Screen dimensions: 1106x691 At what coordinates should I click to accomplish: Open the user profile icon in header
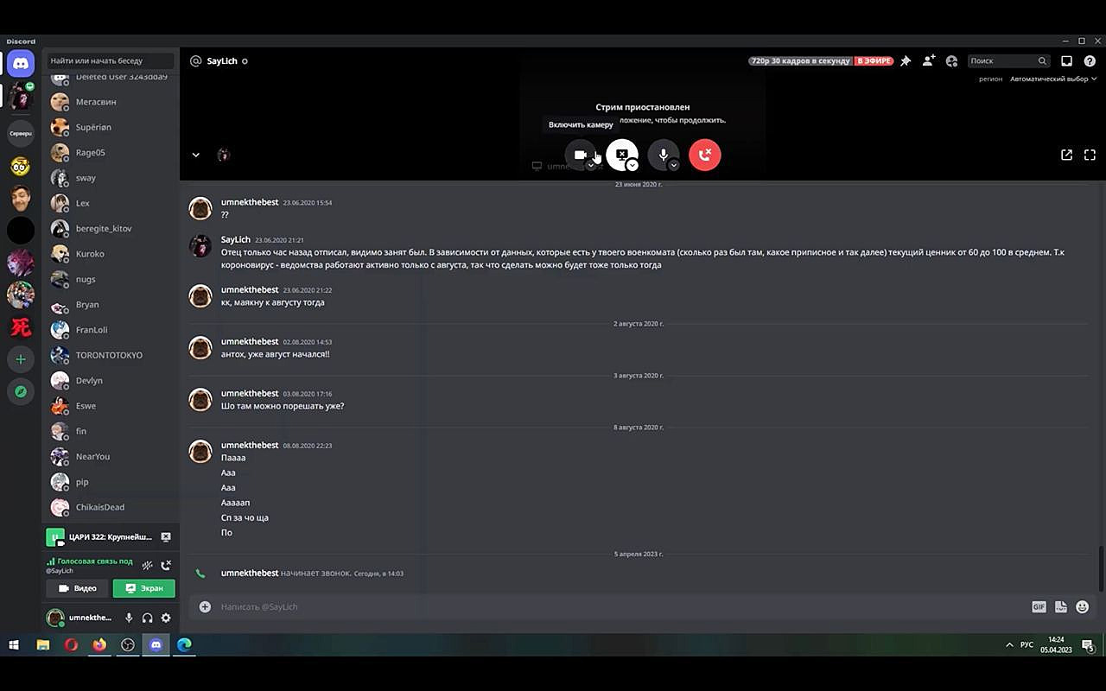(952, 61)
